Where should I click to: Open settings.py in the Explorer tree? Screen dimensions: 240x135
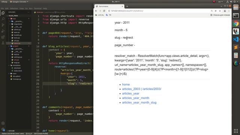[x=18, y=57]
